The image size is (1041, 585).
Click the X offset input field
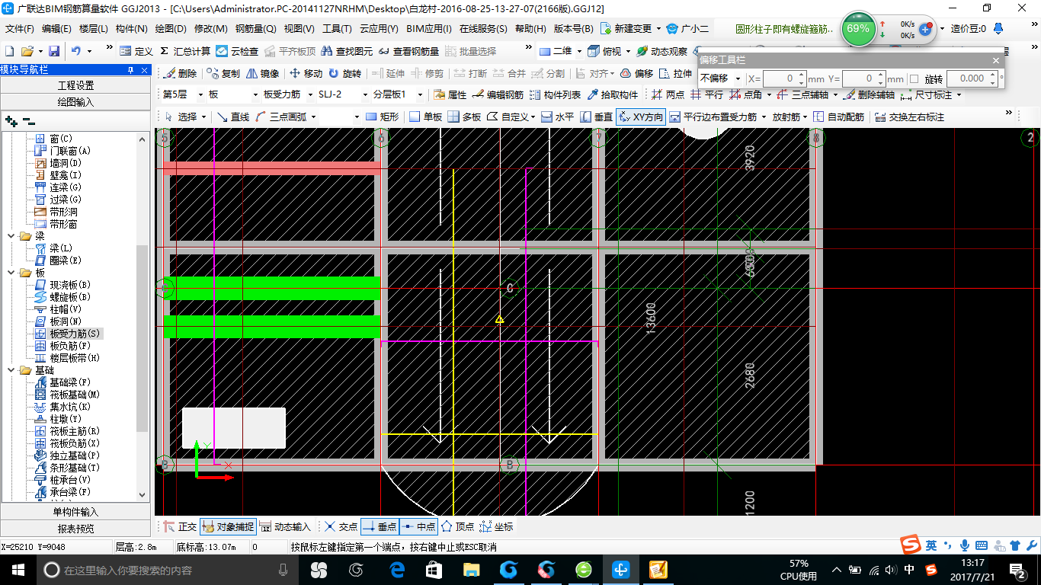pos(785,78)
